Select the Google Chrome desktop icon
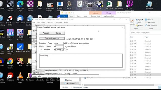This screenshot has height=90, width=161. tap(10, 63)
